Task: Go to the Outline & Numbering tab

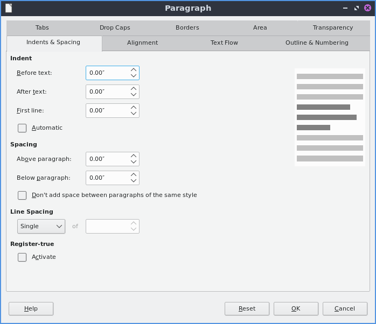Action: pos(317,43)
